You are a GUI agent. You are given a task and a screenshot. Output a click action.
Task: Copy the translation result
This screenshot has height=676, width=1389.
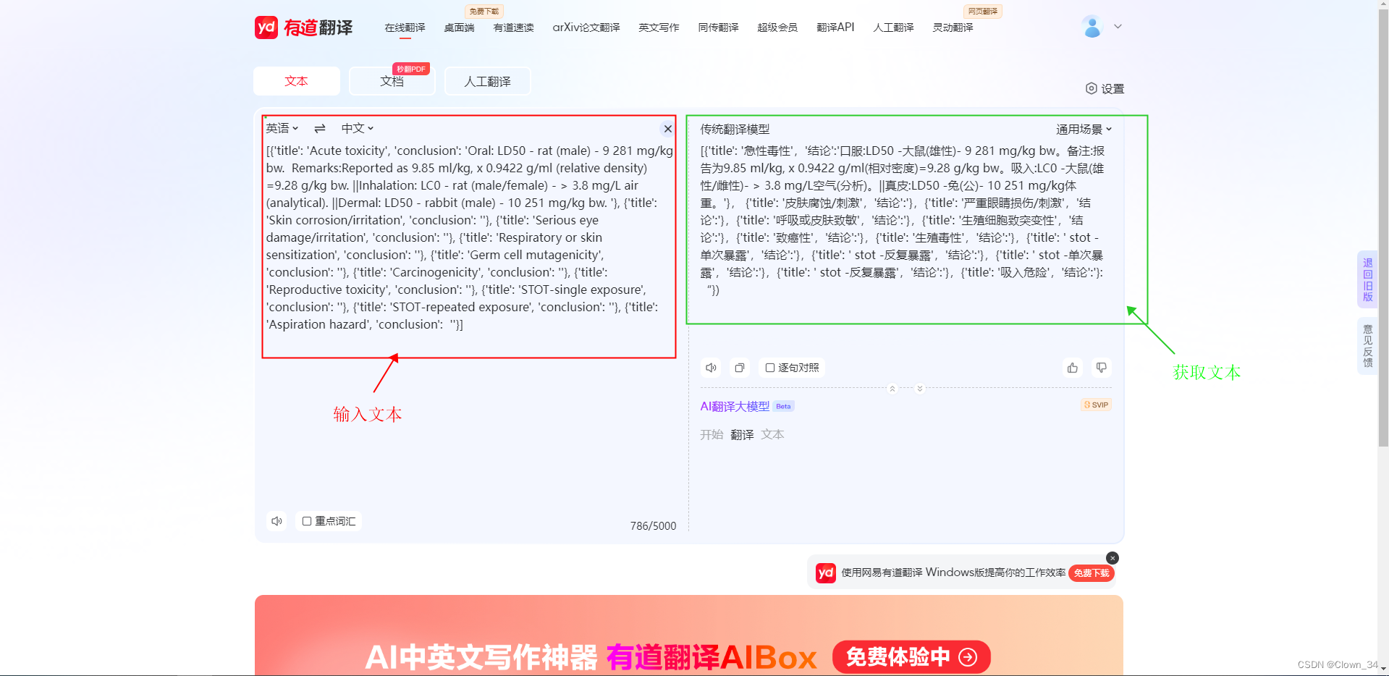point(739,368)
